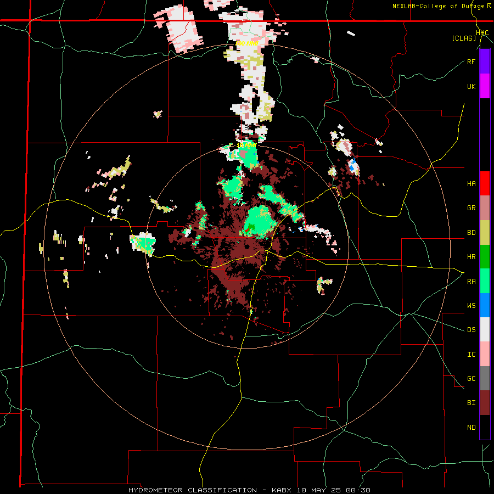The image size is (494, 494).
Task: Click the ND legend label text
Action: 471,427
